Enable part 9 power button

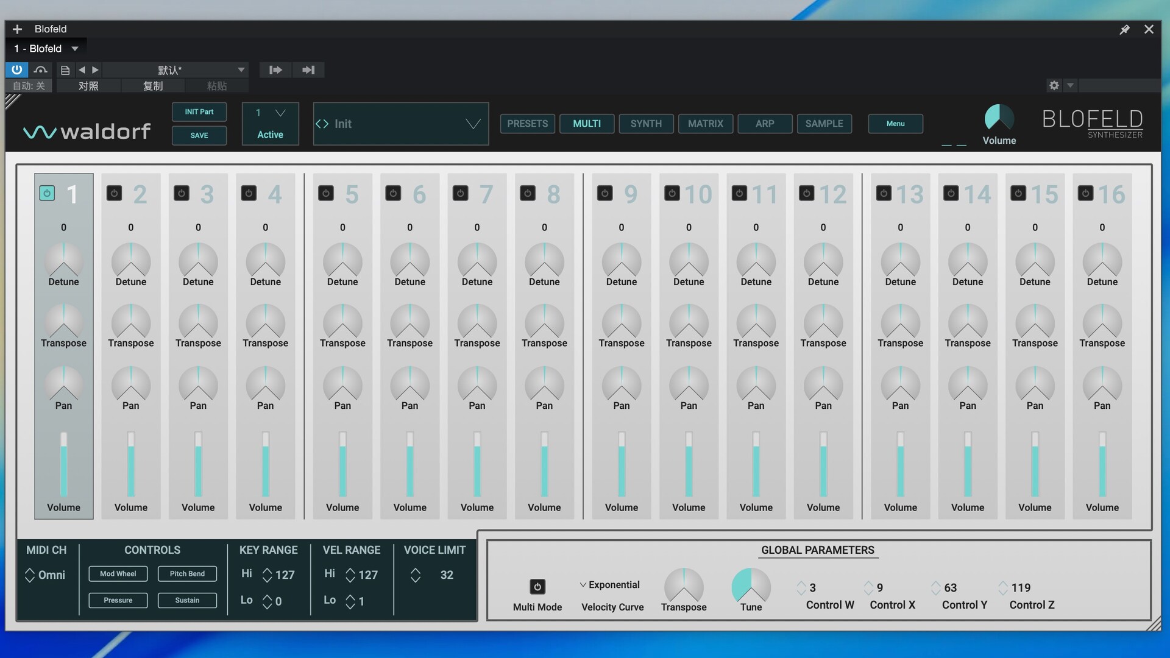[x=604, y=193]
